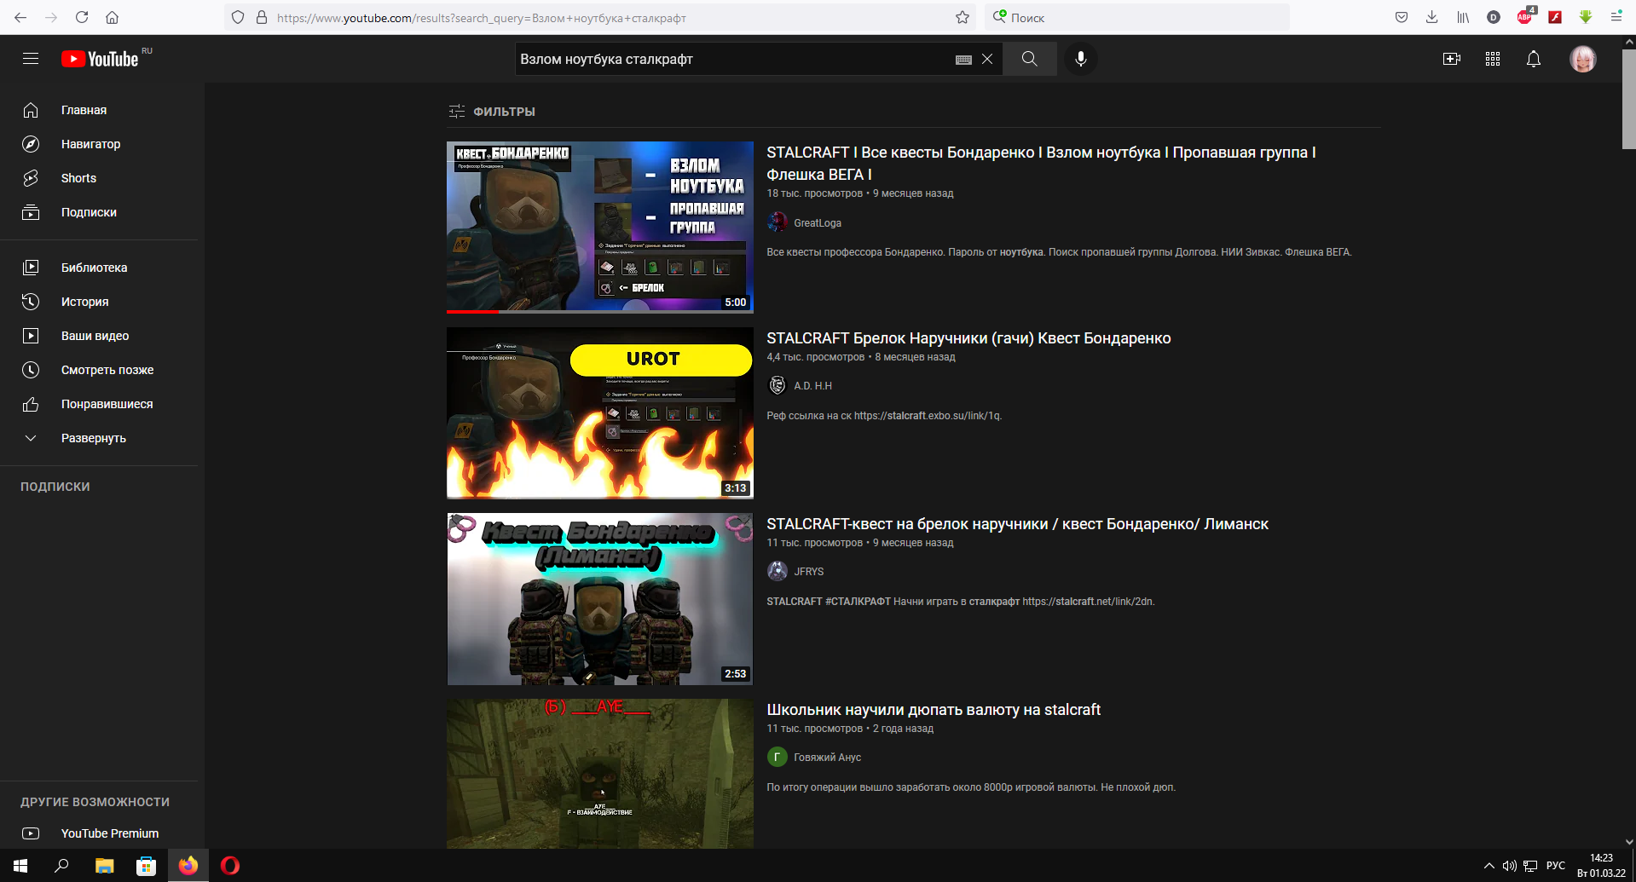
Task: Open File Explorer from the taskbar
Action: coord(104,866)
